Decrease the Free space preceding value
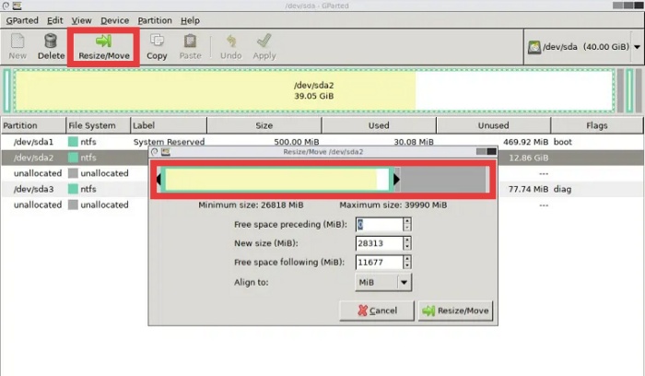 (x=407, y=229)
